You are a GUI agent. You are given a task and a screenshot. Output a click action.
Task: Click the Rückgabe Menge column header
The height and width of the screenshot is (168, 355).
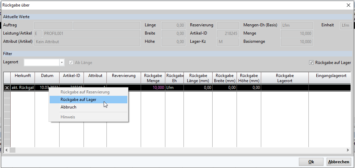[x=153, y=78]
